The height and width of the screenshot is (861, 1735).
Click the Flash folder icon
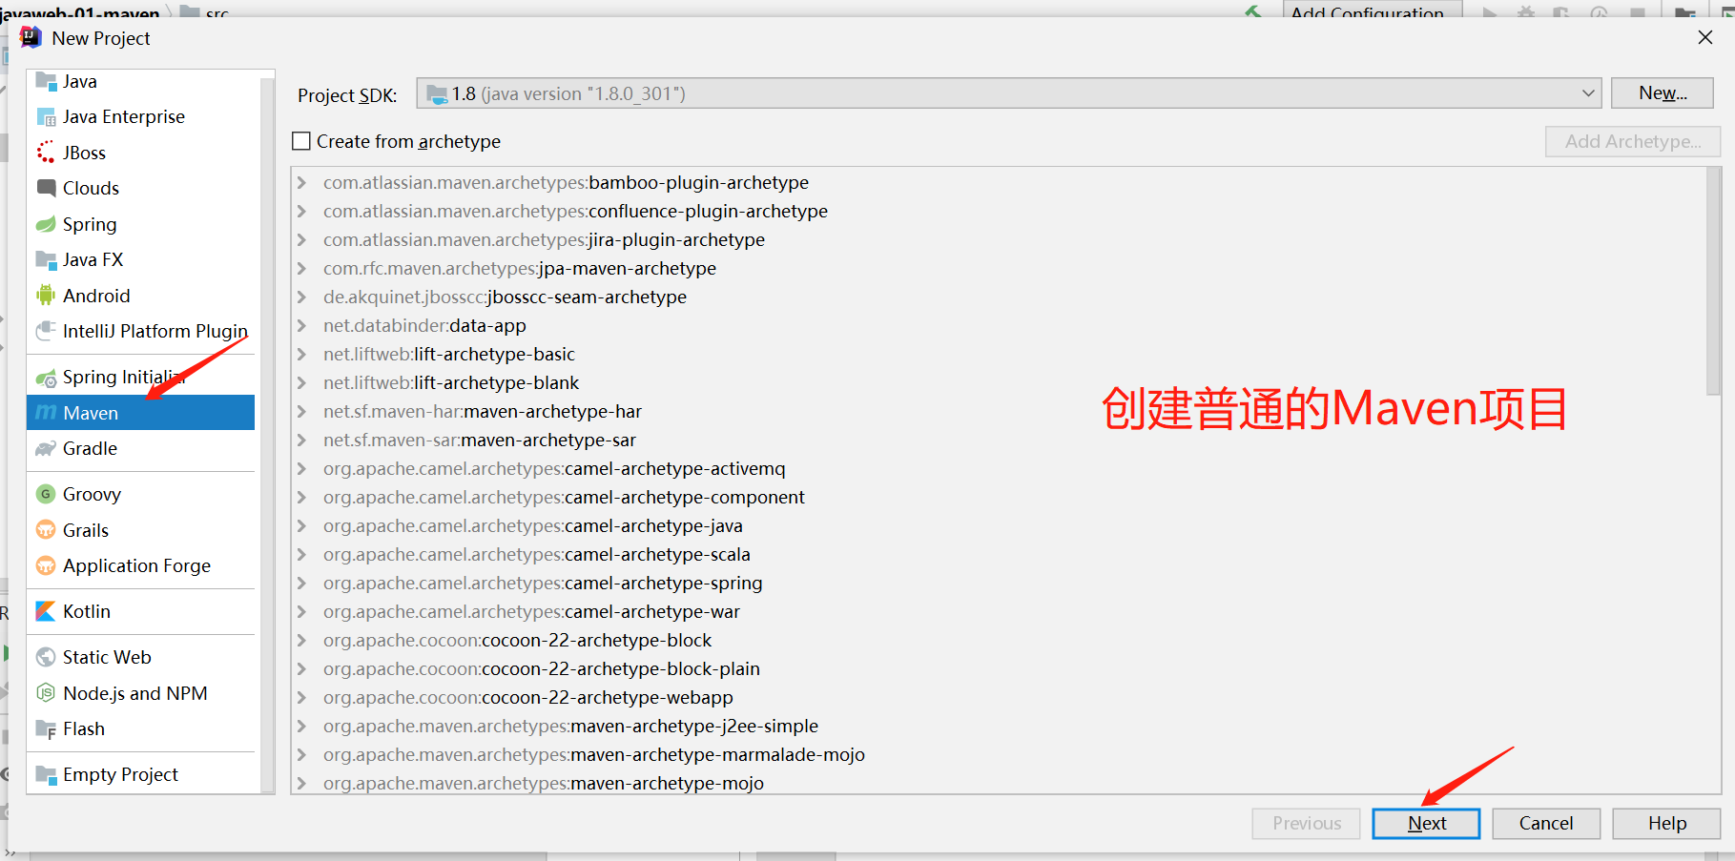pyautogui.click(x=46, y=729)
